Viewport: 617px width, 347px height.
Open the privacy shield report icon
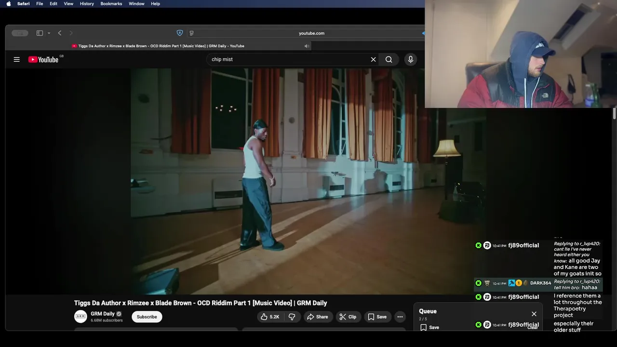[x=180, y=33]
